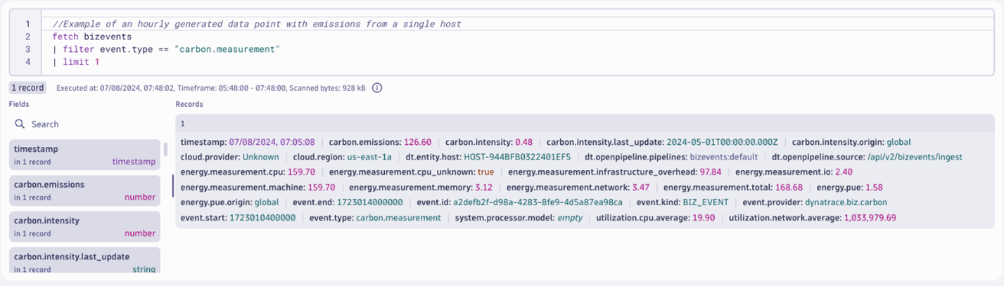Click the energy.measurement.memory value 3.12
1004x286 pixels.
(x=483, y=187)
